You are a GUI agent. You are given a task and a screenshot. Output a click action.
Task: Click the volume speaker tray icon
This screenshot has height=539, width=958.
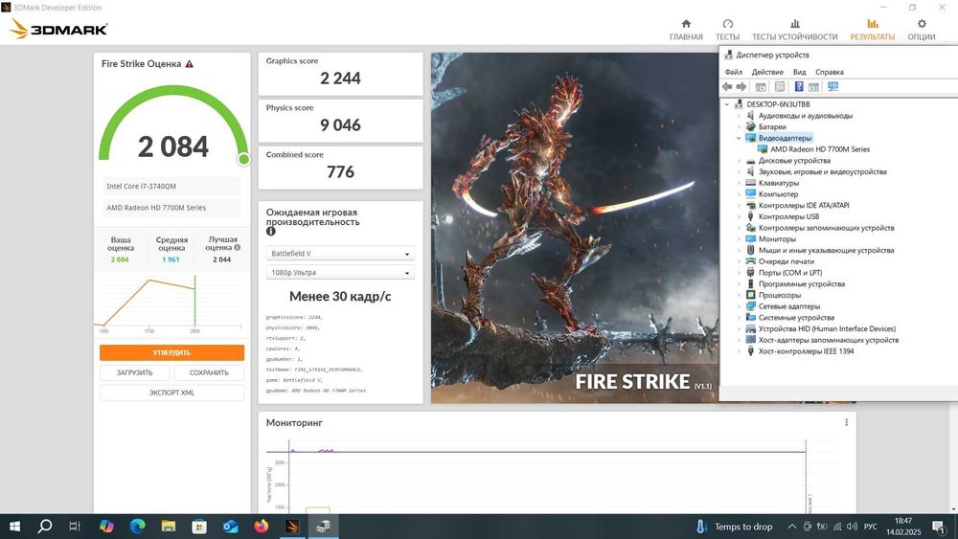point(853,527)
